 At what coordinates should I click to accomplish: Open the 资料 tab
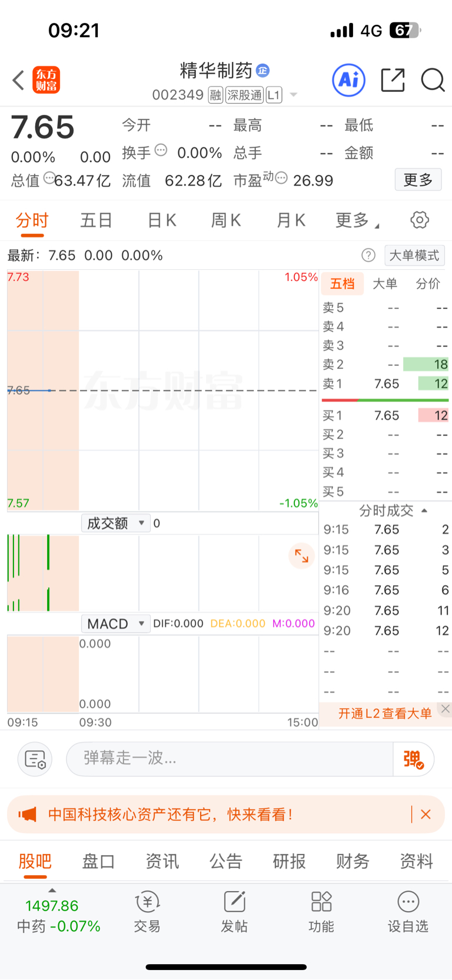pyautogui.click(x=417, y=861)
